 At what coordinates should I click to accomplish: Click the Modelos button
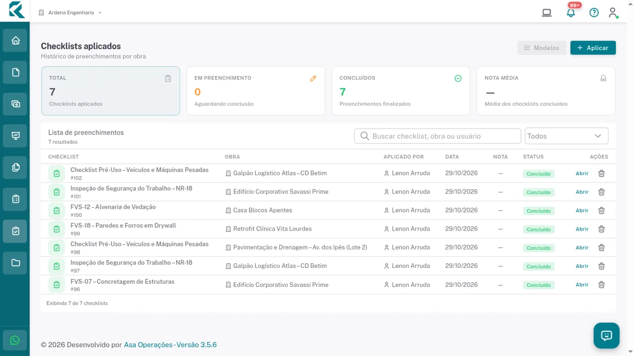click(x=542, y=48)
